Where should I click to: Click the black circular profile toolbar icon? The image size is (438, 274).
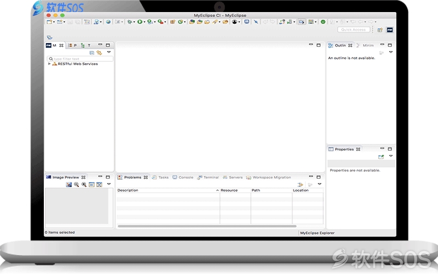click(235, 22)
